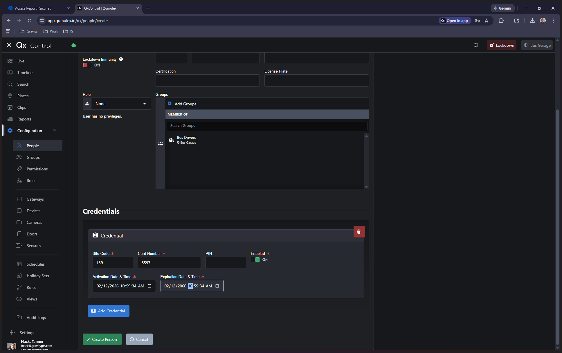Click the green cloud status icon
This screenshot has height=353, width=562.
click(74, 45)
